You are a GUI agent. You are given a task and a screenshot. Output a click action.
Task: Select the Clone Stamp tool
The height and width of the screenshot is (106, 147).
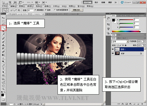click(3, 45)
